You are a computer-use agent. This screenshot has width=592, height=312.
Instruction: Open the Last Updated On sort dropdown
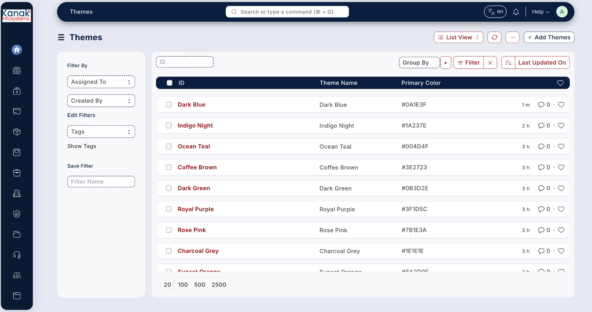point(542,63)
